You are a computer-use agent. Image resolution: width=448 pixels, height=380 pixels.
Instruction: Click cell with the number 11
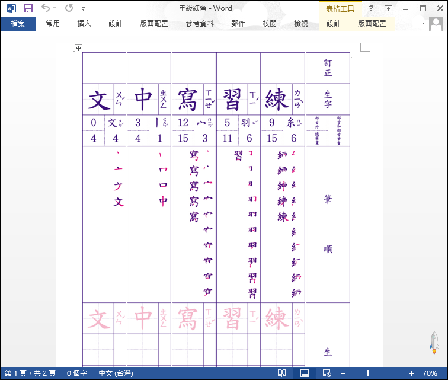[x=228, y=138]
